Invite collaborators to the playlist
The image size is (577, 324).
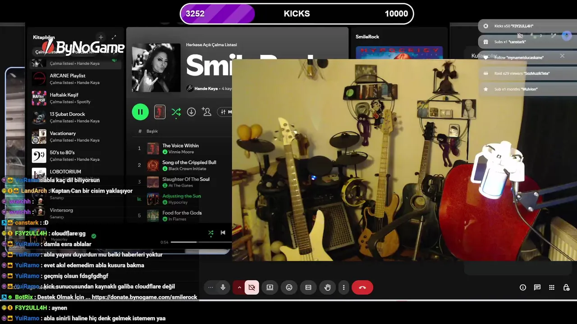(x=207, y=112)
